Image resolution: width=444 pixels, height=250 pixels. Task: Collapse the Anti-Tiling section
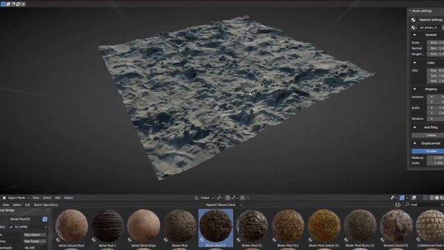click(x=415, y=128)
